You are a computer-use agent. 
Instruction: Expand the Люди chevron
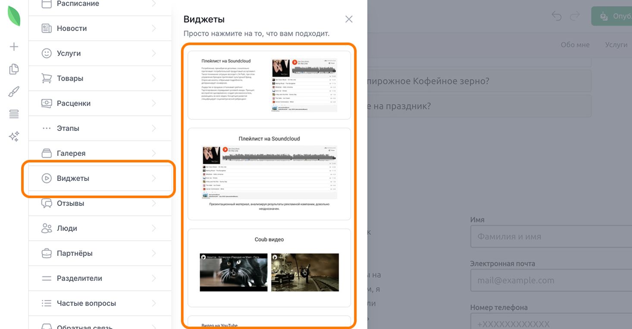coord(154,228)
